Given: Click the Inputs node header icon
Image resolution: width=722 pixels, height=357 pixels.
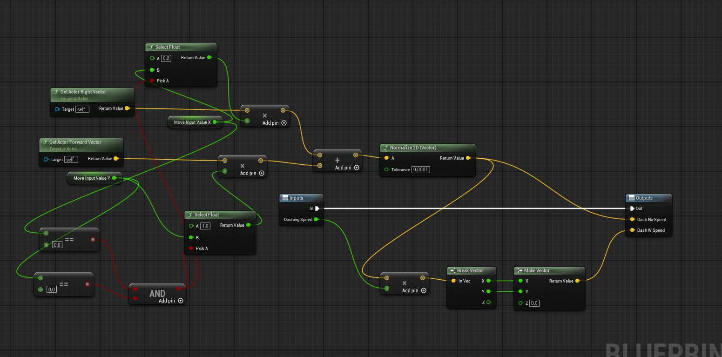Looking at the screenshot, I should (x=285, y=198).
